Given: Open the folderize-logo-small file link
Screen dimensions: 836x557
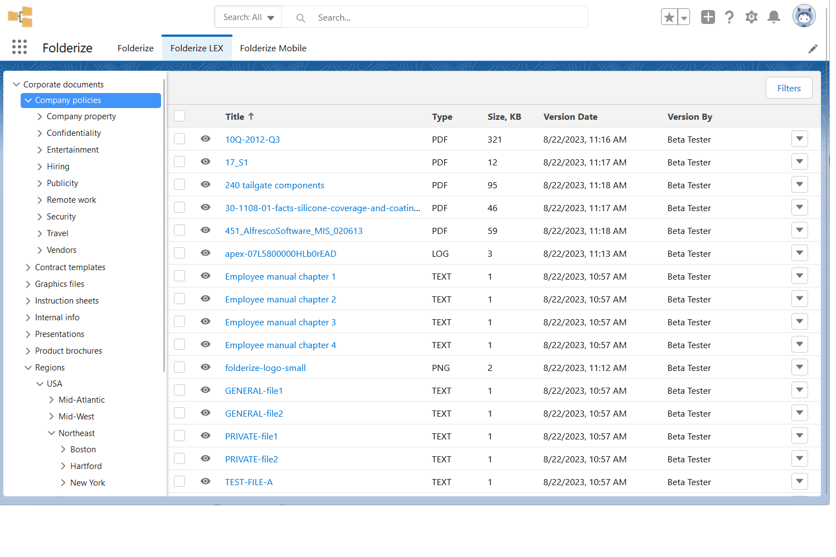Looking at the screenshot, I should pyautogui.click(x=265, y=368).
